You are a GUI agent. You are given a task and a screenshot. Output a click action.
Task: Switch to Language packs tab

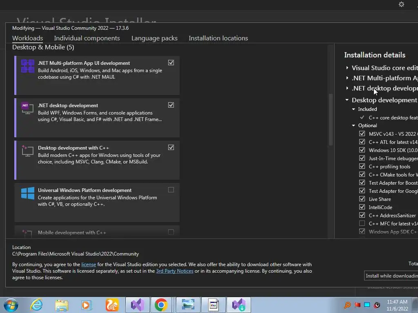(154, 38)
